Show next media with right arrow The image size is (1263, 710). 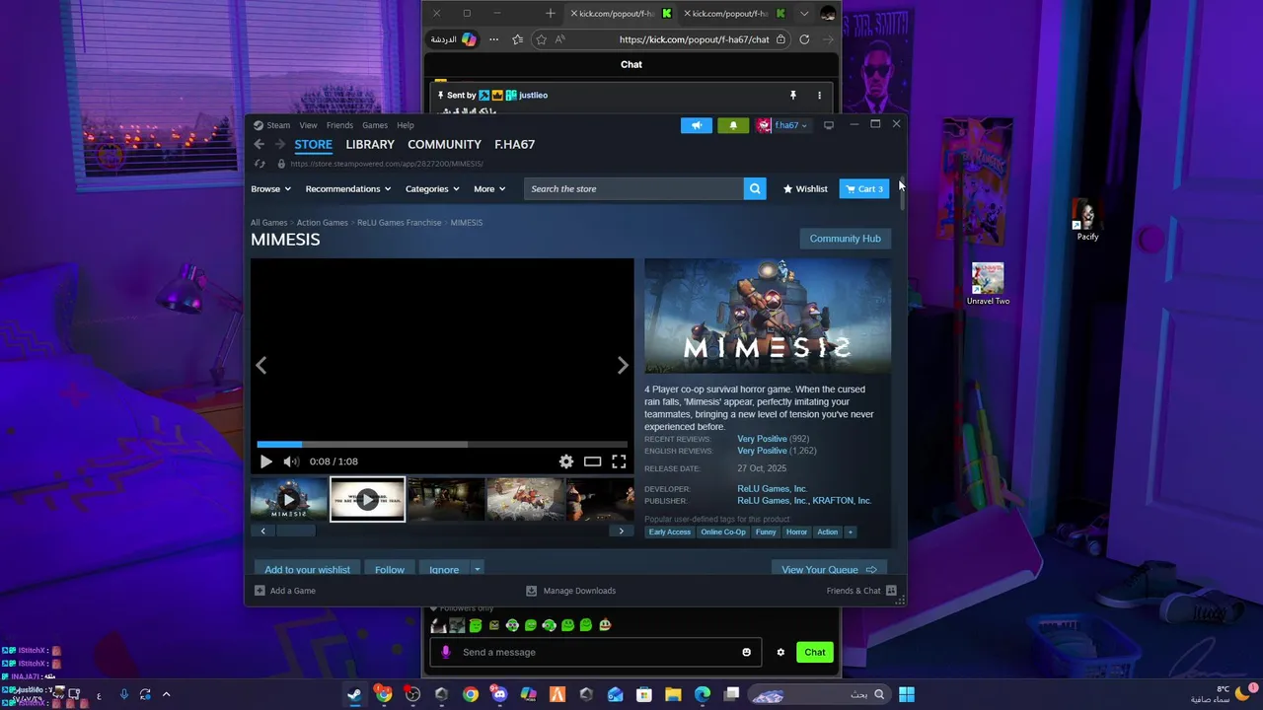(x=623, y=366)
